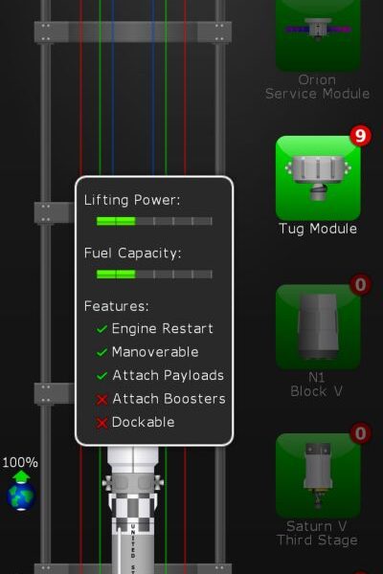Image resolution: width=383 pixels, height=574 pixels.
Task: Click the 0 badge on Saturn V Third Stage
Action: click(360, 433)
